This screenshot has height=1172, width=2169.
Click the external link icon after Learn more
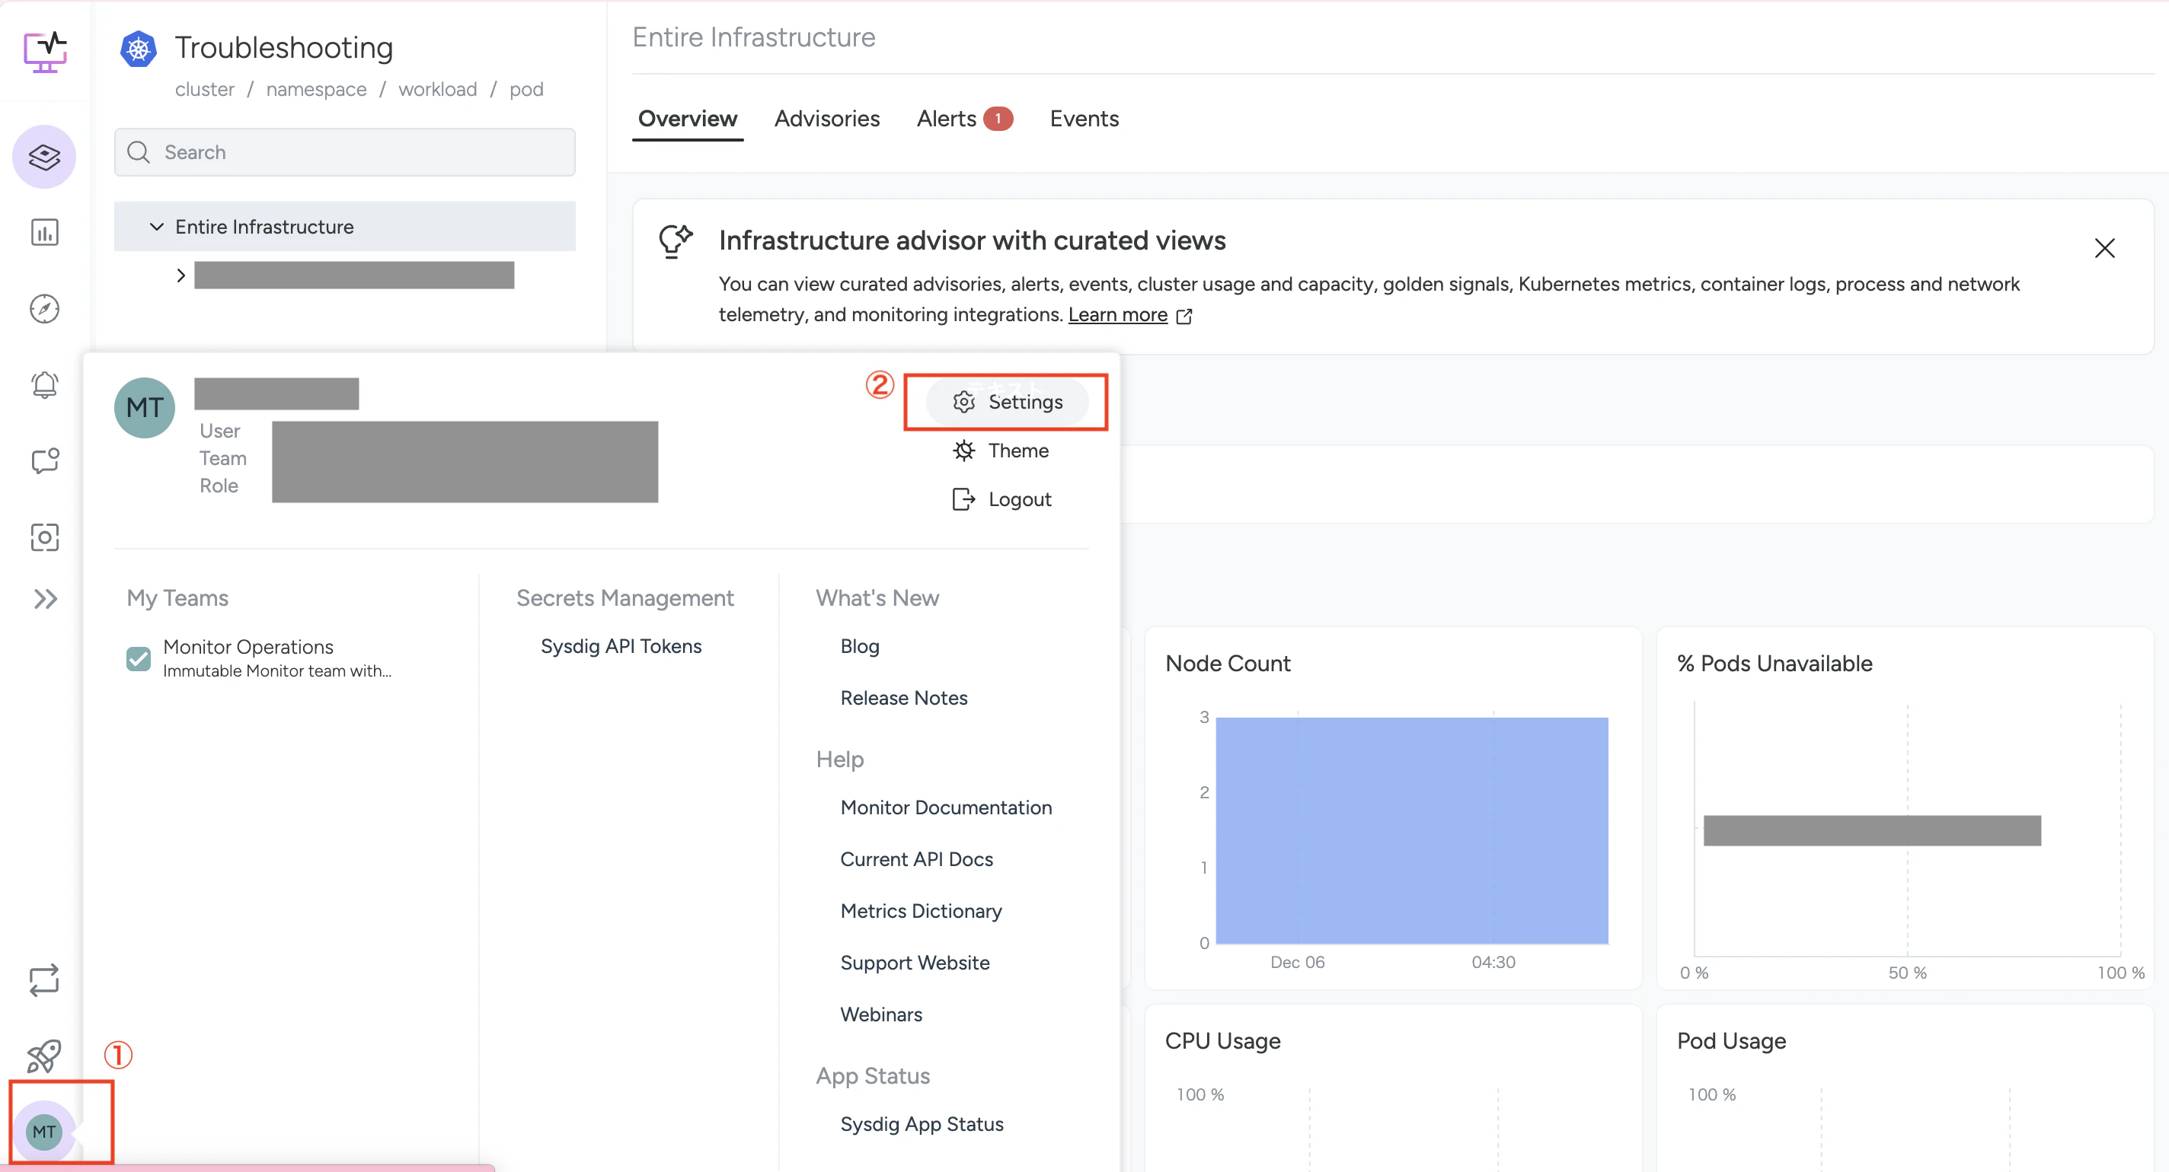point(1184,317)
